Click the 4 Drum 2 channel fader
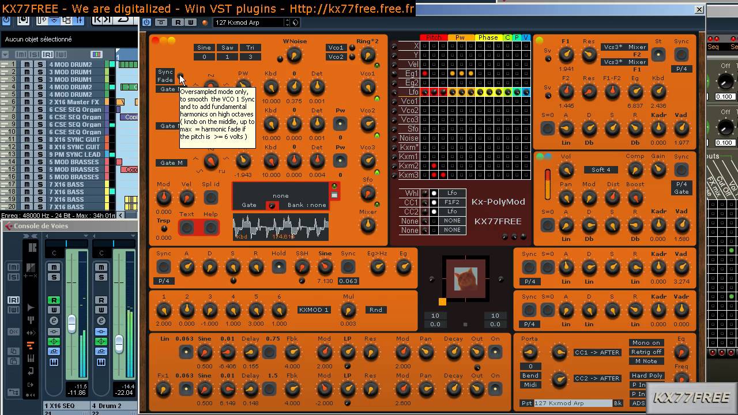The height and width of the screenshot is (415, 738). click(x=119, y=344)
